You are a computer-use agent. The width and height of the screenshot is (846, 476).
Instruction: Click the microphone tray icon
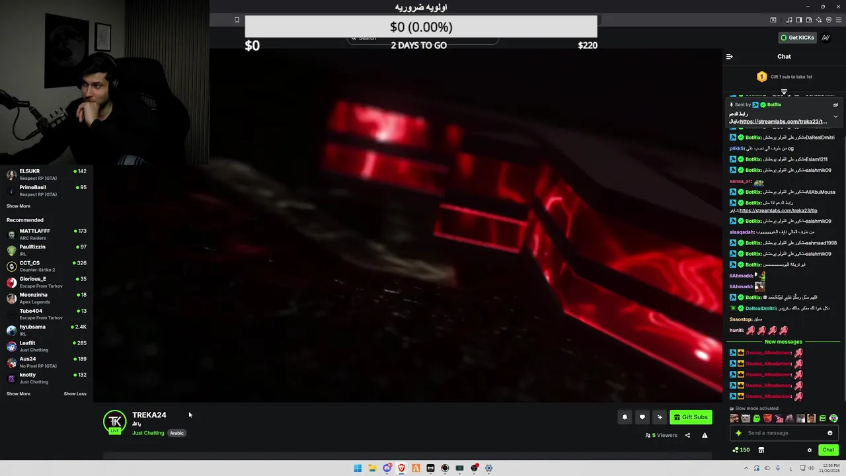(778, 468)
